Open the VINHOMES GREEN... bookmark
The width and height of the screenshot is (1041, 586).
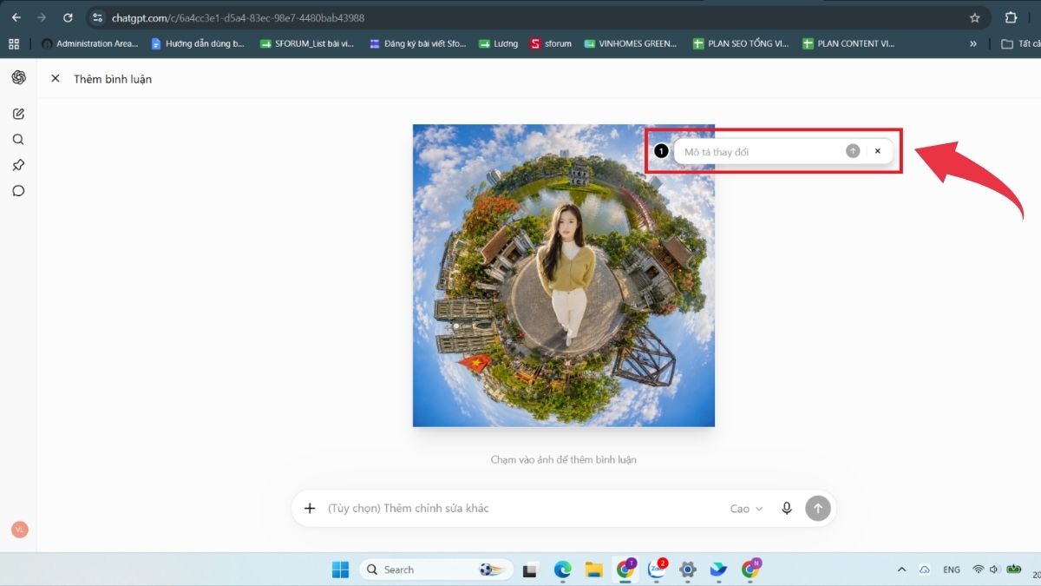pyautogui.click(x=631, y=43)
